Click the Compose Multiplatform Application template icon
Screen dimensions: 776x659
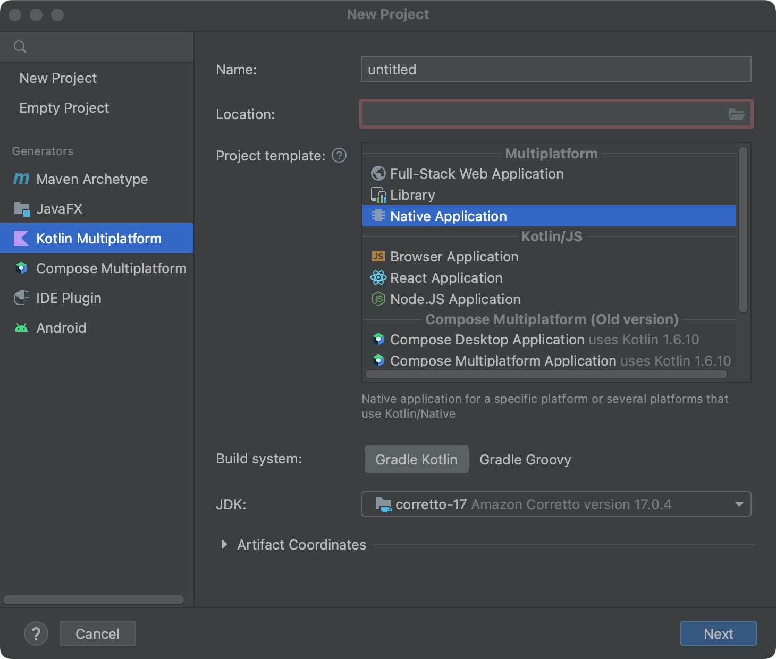[x=378, y=360]
